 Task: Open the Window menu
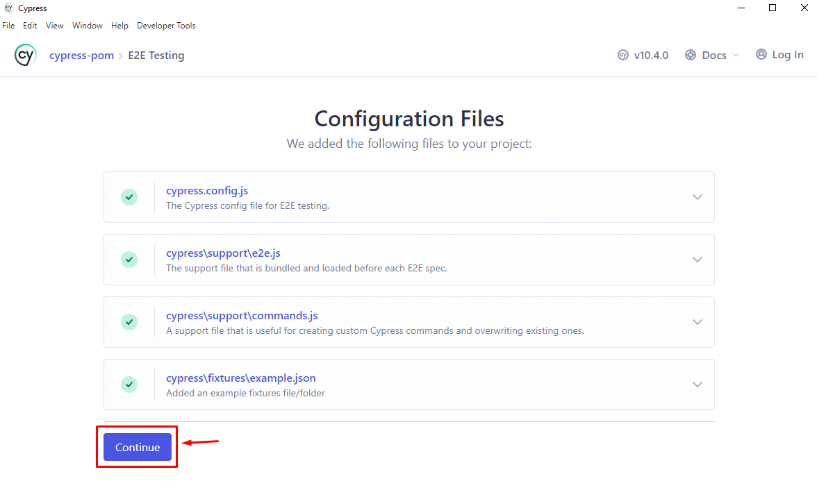pos(88,26)
